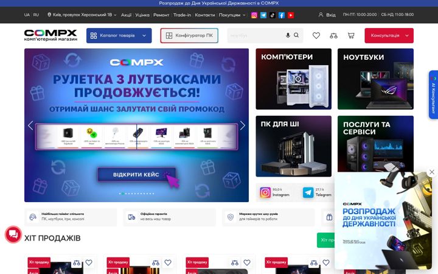Expand the Консультація dropdown button
This screenshot has width=438, height=274.
[x=389, y=35]
